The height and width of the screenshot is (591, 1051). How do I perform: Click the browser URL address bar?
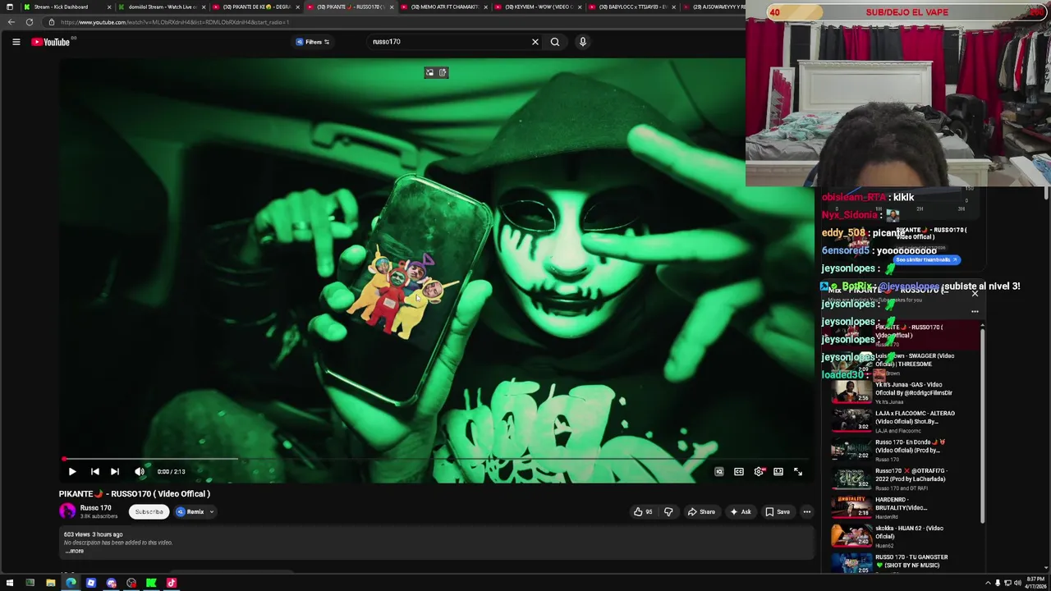tap(394, 22)
